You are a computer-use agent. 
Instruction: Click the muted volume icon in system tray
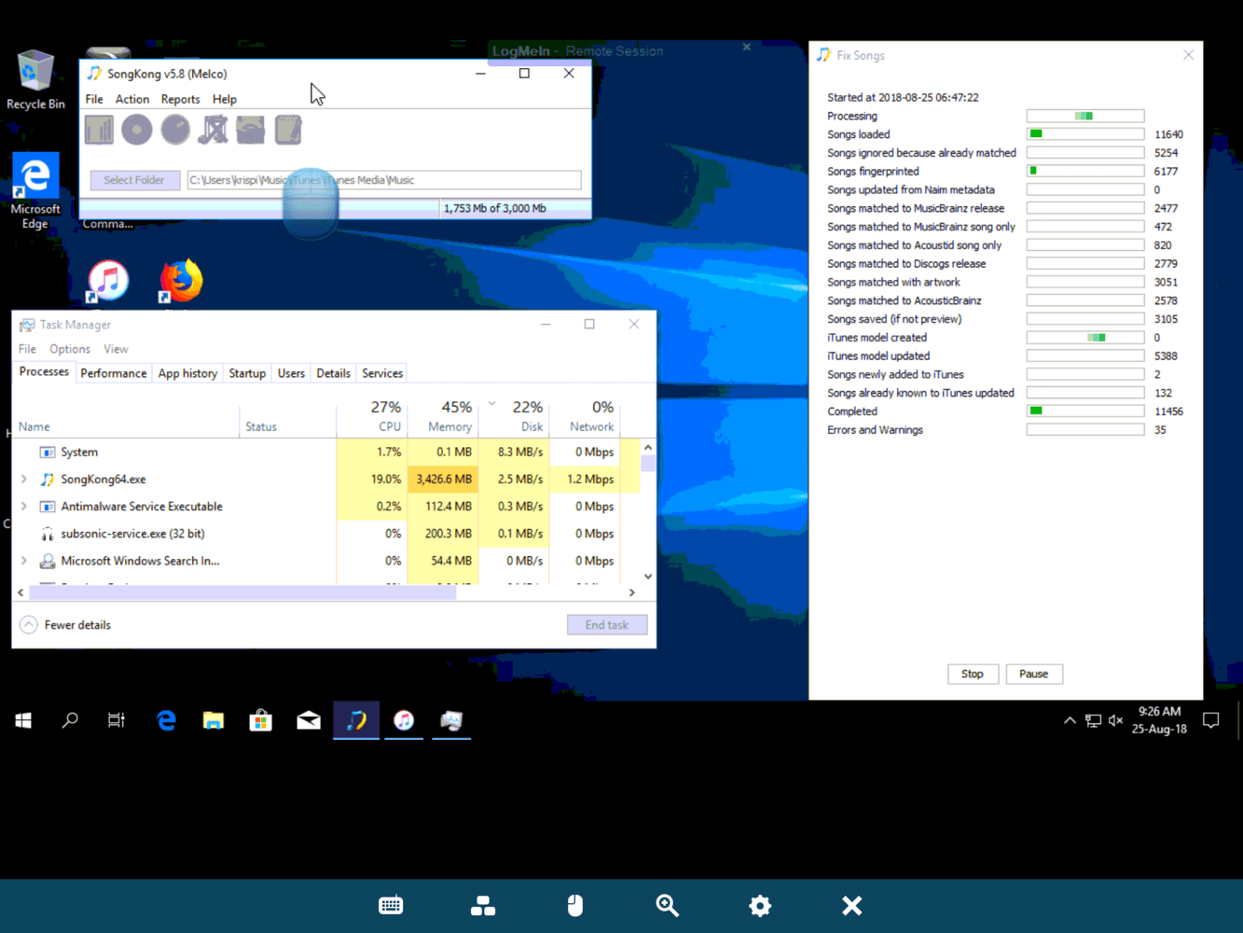click(1115, 720)
